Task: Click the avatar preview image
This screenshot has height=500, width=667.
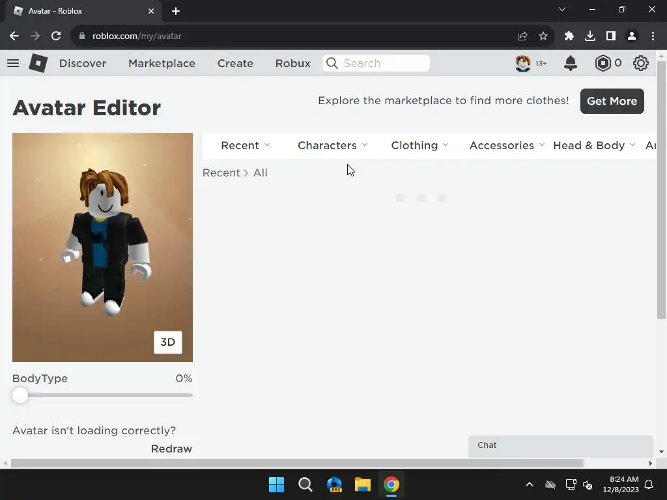Action: coord(102,247)
